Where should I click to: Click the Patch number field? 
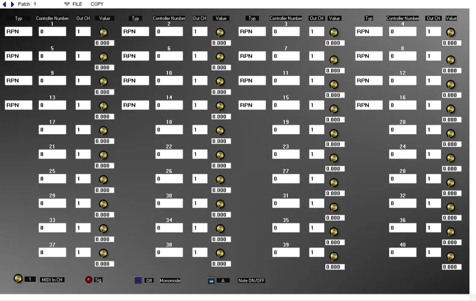click(34, 4)
